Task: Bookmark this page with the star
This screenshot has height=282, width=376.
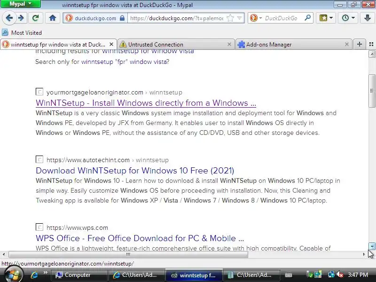Action: pos(230,18)
